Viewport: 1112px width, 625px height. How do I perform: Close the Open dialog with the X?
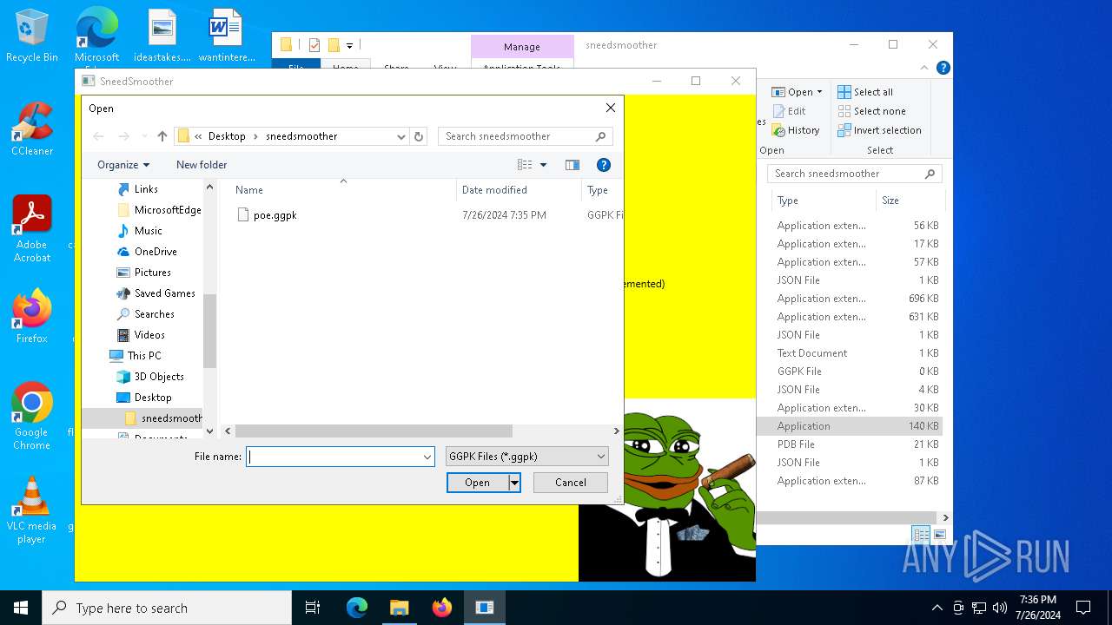pos(611,108)
